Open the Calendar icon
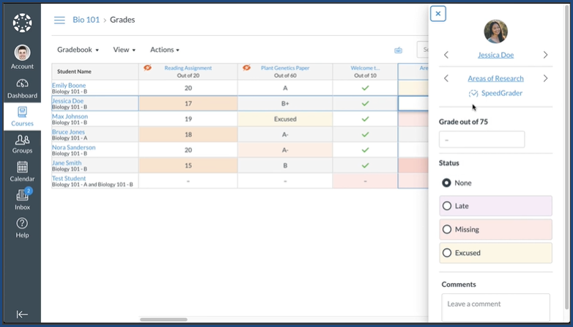Viewport: 573px width, 327px height. coord(22,167)
